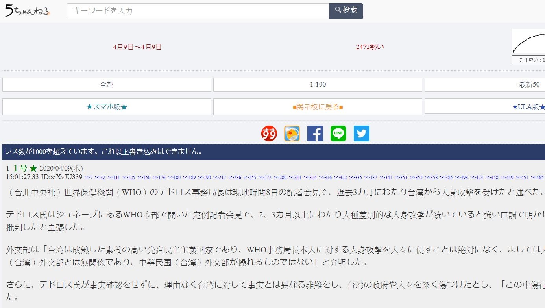This screenshot has height=308, width=545.
Task: Open reply anchor >>236
Action: tap(235, 177)
